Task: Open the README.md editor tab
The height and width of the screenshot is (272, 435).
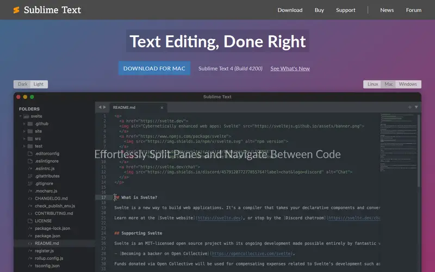Action: (x=138, y=107)
